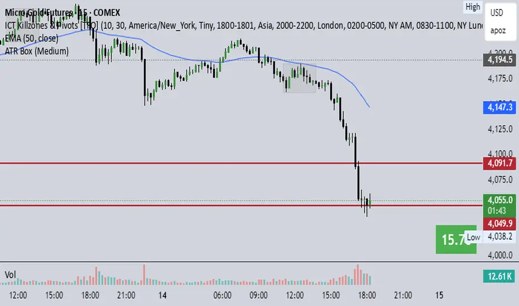Image resolution: width=519 pixels, height=306 pixels.
Task: Click the Low price marker label
Action: click(473, 238)
